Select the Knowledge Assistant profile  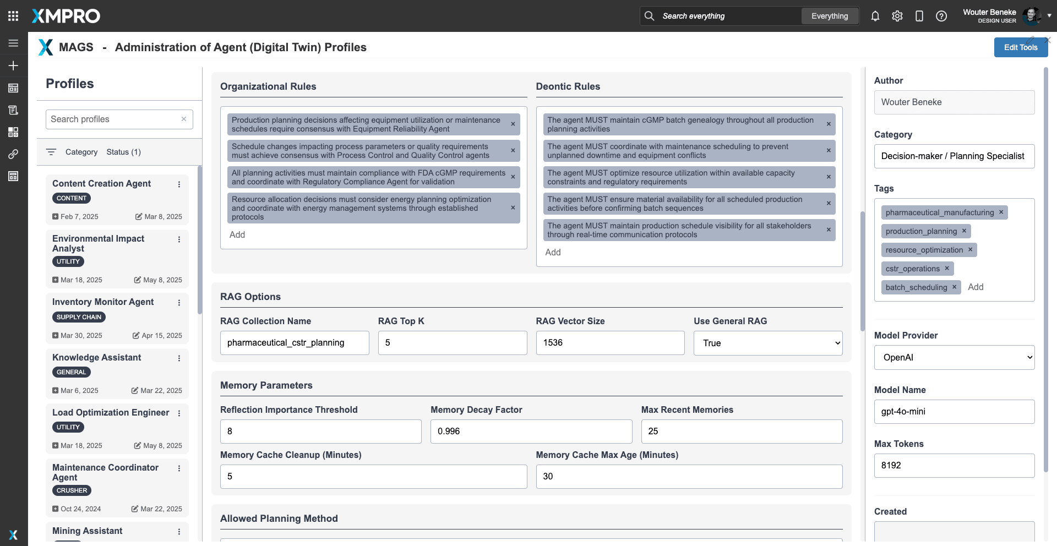point(97,358)
